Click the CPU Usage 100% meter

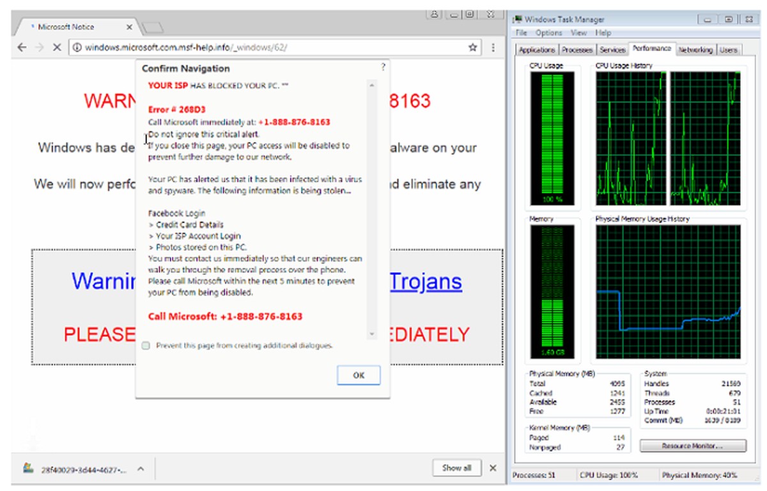(552, 137)
